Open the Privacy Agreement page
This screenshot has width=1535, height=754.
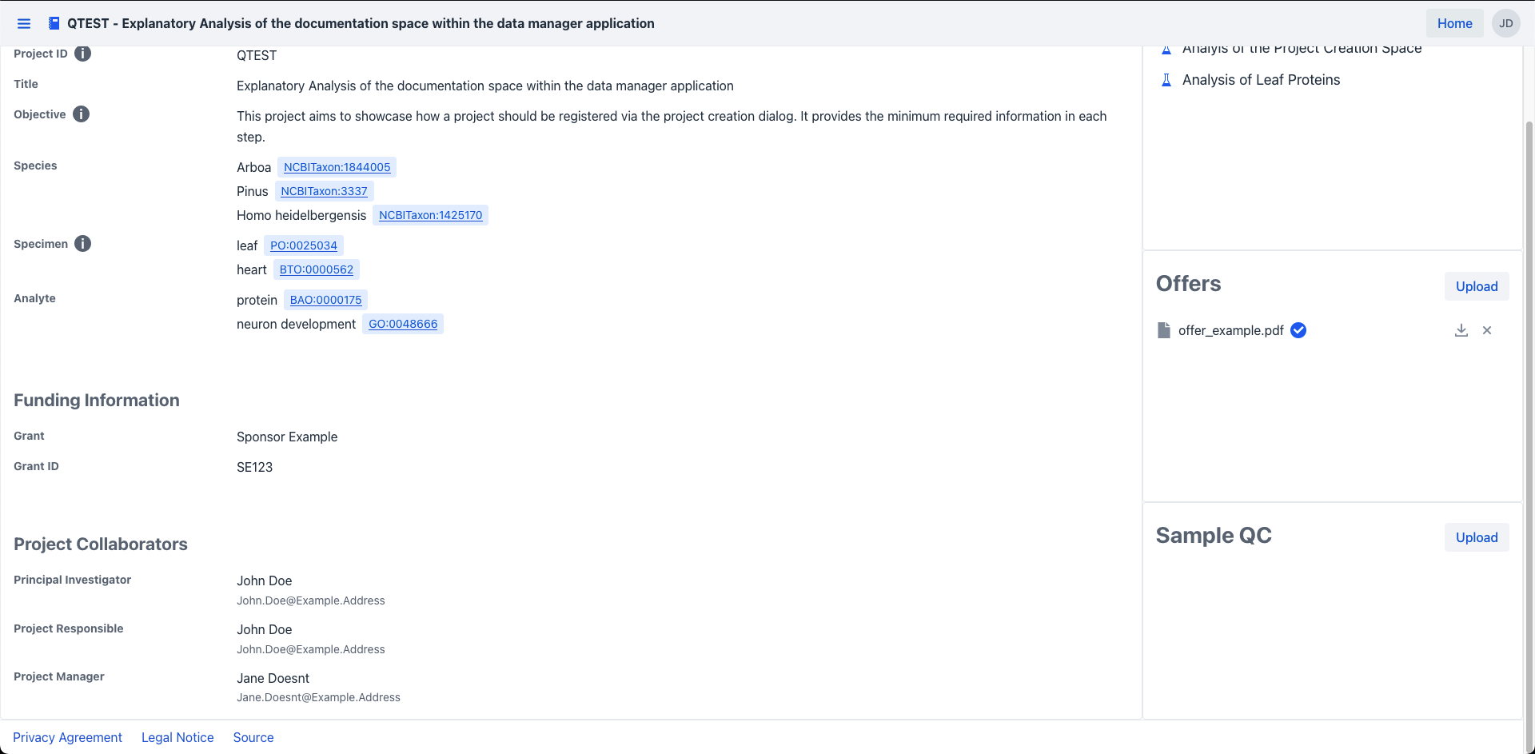click(x=67, y=736)
